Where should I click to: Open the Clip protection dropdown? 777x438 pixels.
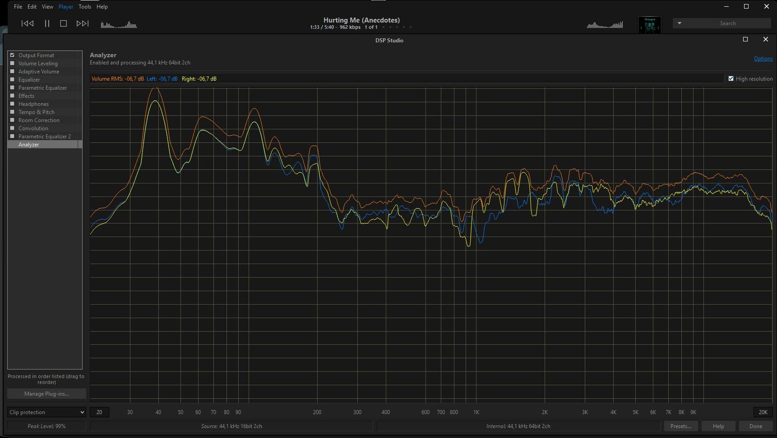pos(46,412)
